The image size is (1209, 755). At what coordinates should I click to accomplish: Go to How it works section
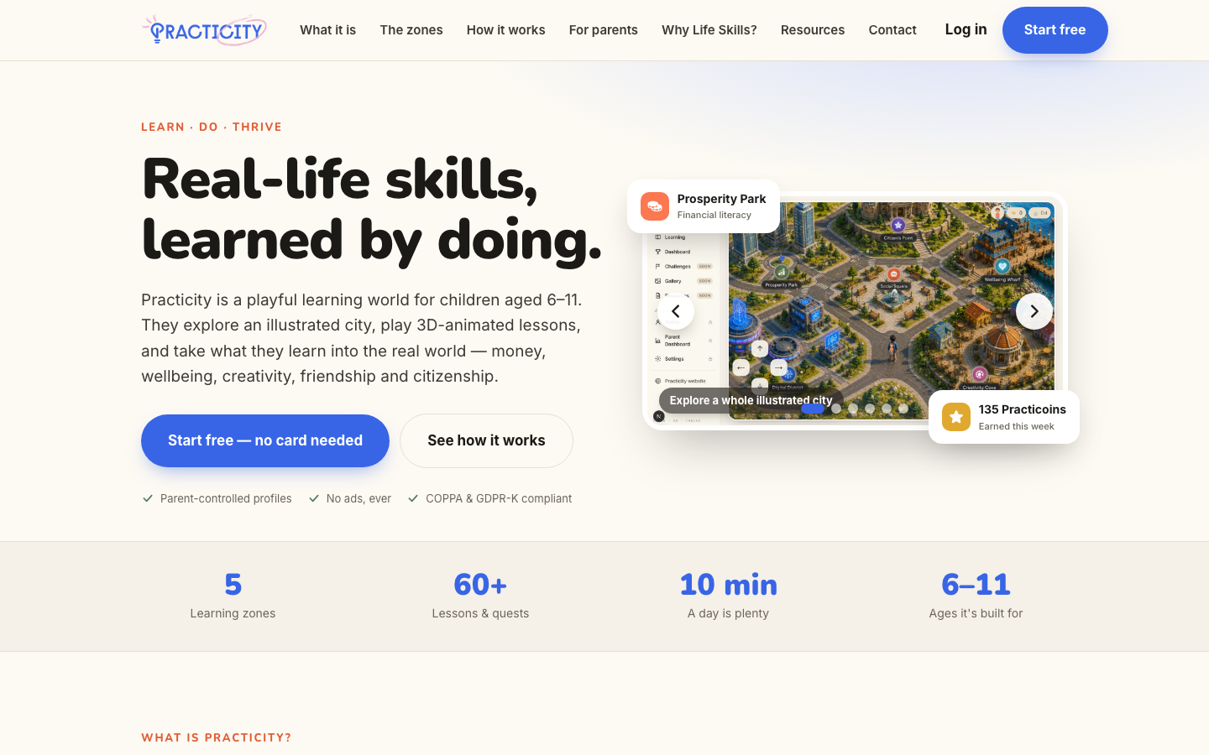506,30
